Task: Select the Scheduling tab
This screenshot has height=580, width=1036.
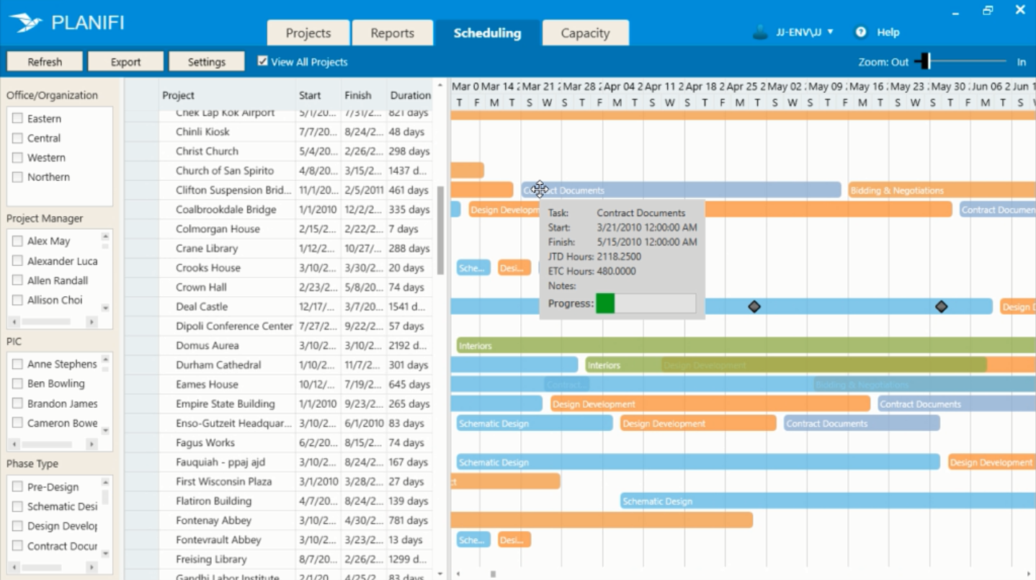Action: point(488,33)
